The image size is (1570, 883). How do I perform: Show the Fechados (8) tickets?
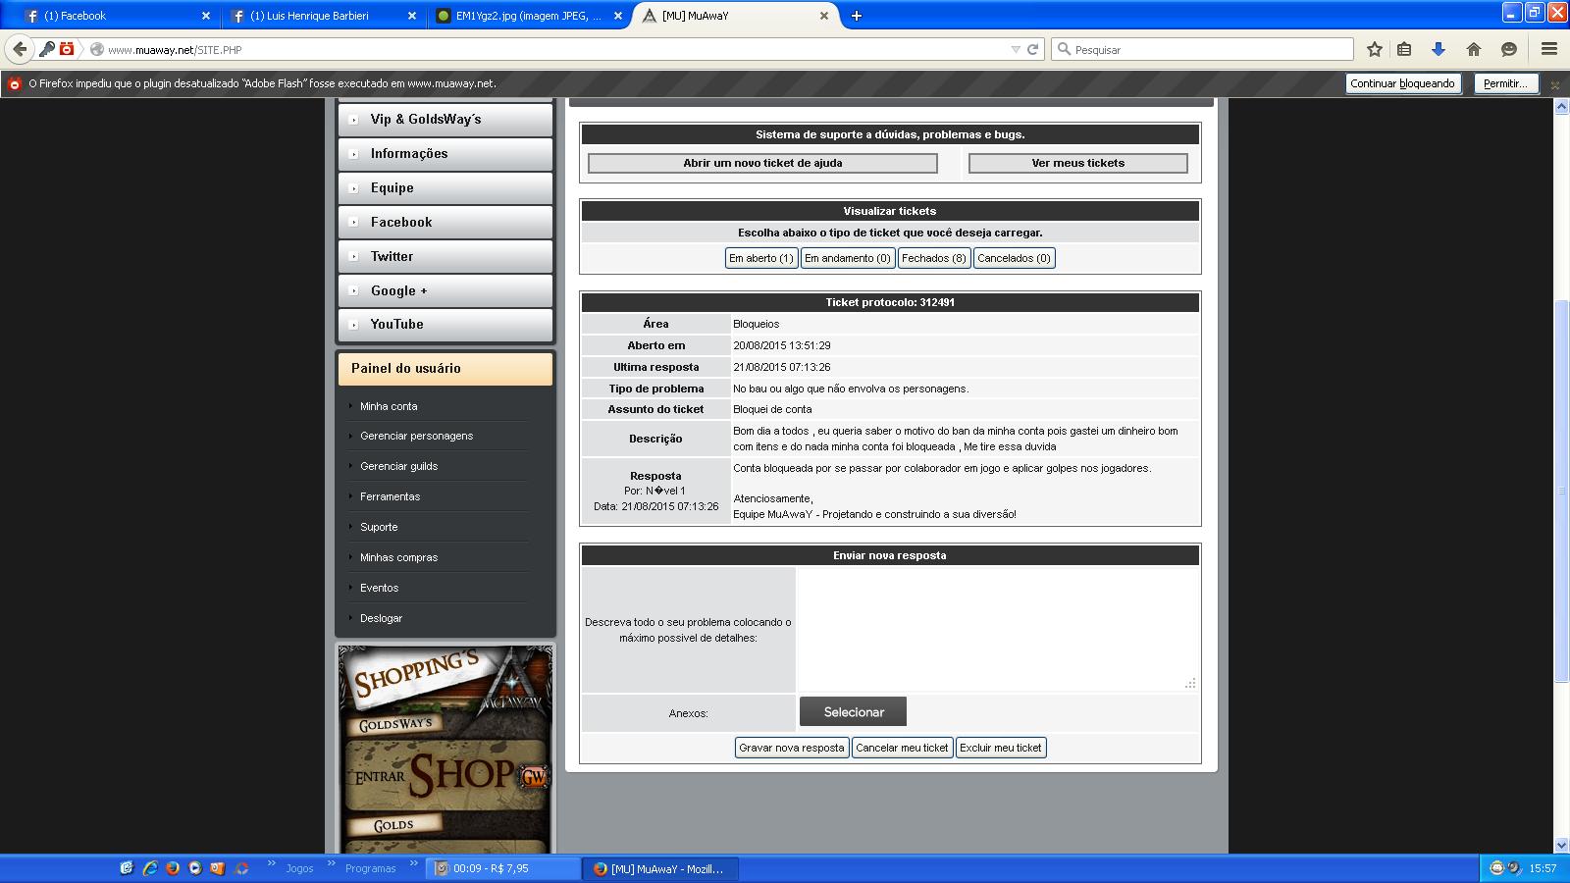pos(934,258)
